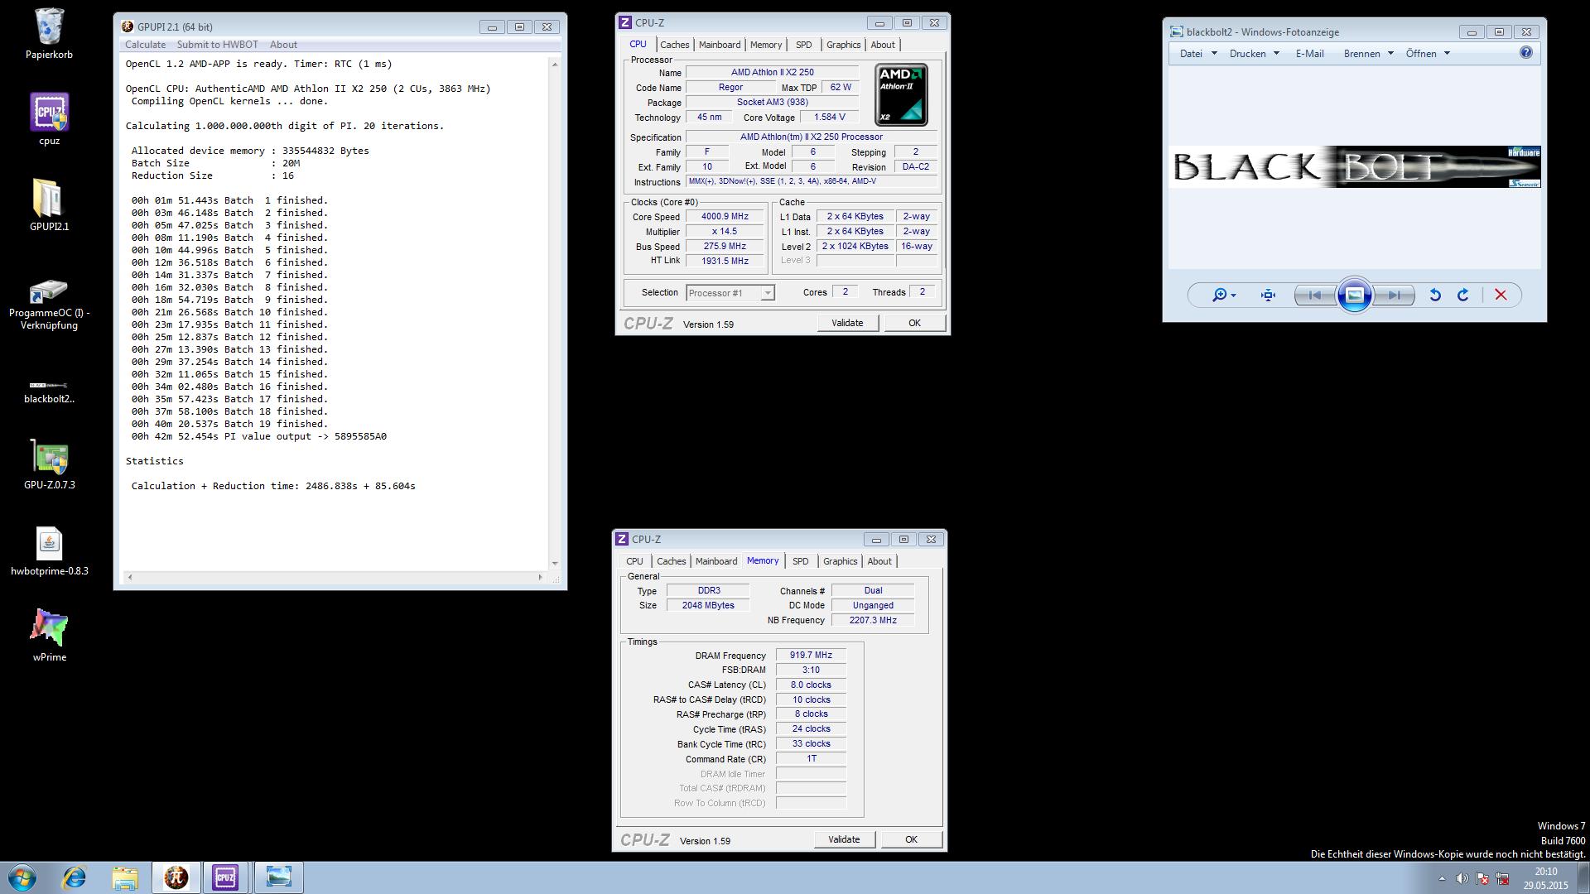
Task: Click the DRAM Frequency value 919.7 MHz
Action: 811,656
